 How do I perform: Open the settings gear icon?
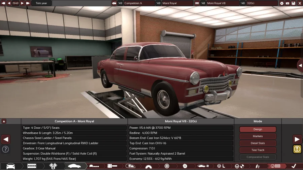(282, 3)
